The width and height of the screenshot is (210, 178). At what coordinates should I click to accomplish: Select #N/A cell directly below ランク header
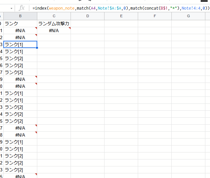[x=20, y=30]
